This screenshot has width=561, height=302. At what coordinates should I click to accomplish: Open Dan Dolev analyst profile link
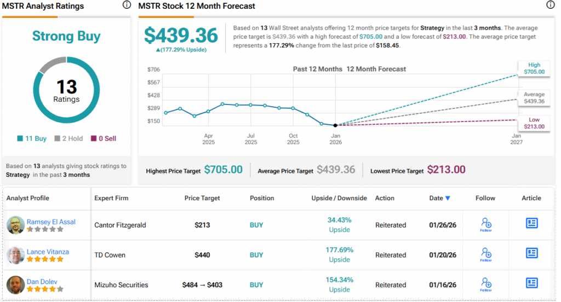pos(41,282)
